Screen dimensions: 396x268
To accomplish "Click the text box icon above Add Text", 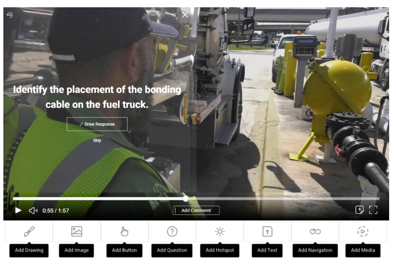I will pos(267,231).
